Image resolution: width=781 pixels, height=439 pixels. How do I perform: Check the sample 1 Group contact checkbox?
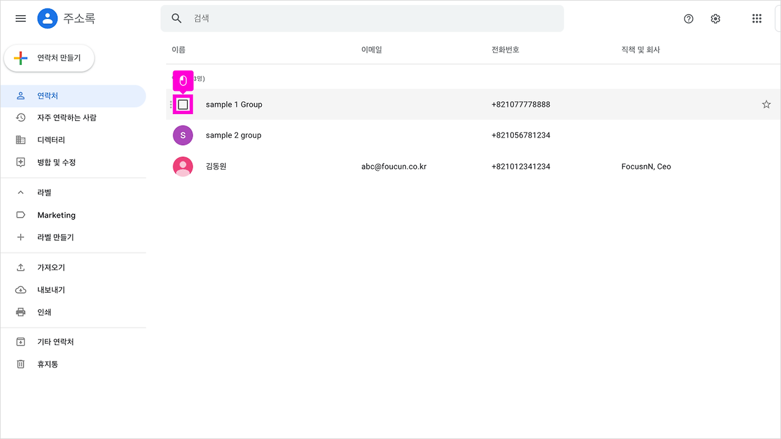point(182,104)
